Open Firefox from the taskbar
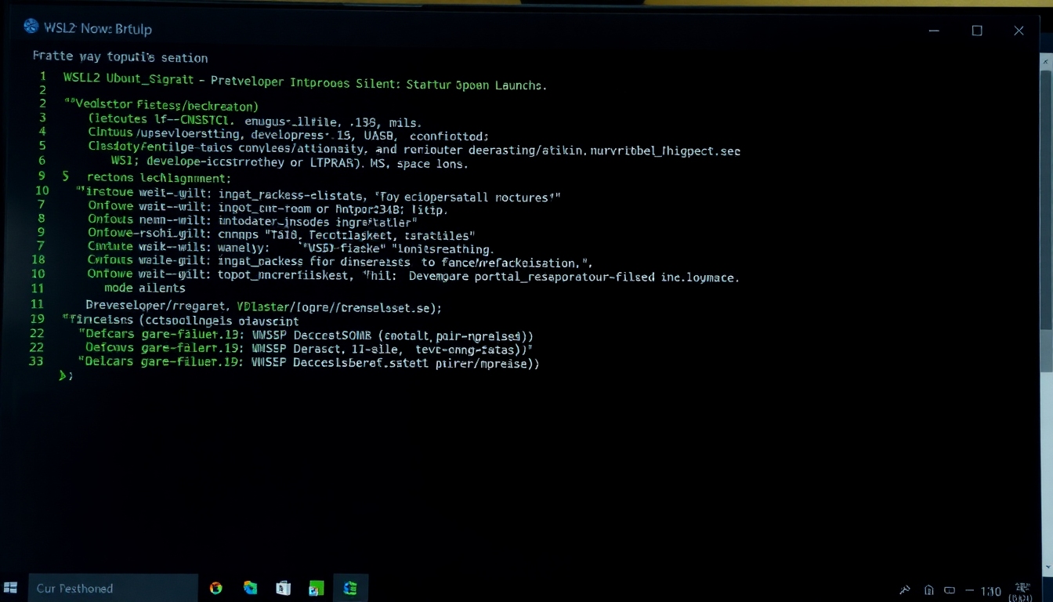The width and height of the screenshot is (1053, 602). [216, 587]
